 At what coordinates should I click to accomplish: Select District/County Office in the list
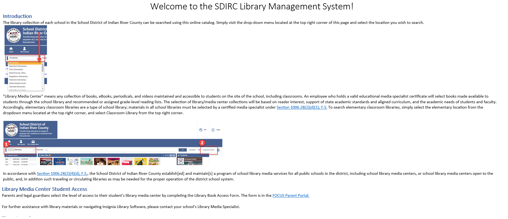[x=17, y=73]
